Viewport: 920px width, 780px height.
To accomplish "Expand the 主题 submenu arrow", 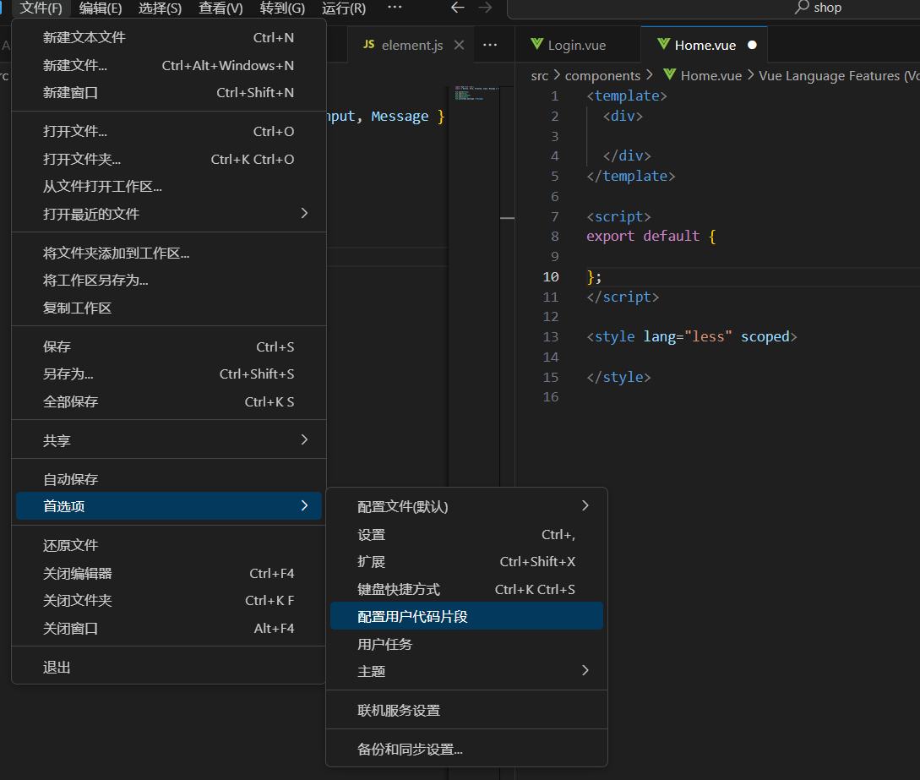I will pyautogui.click(x=585, y=670).
